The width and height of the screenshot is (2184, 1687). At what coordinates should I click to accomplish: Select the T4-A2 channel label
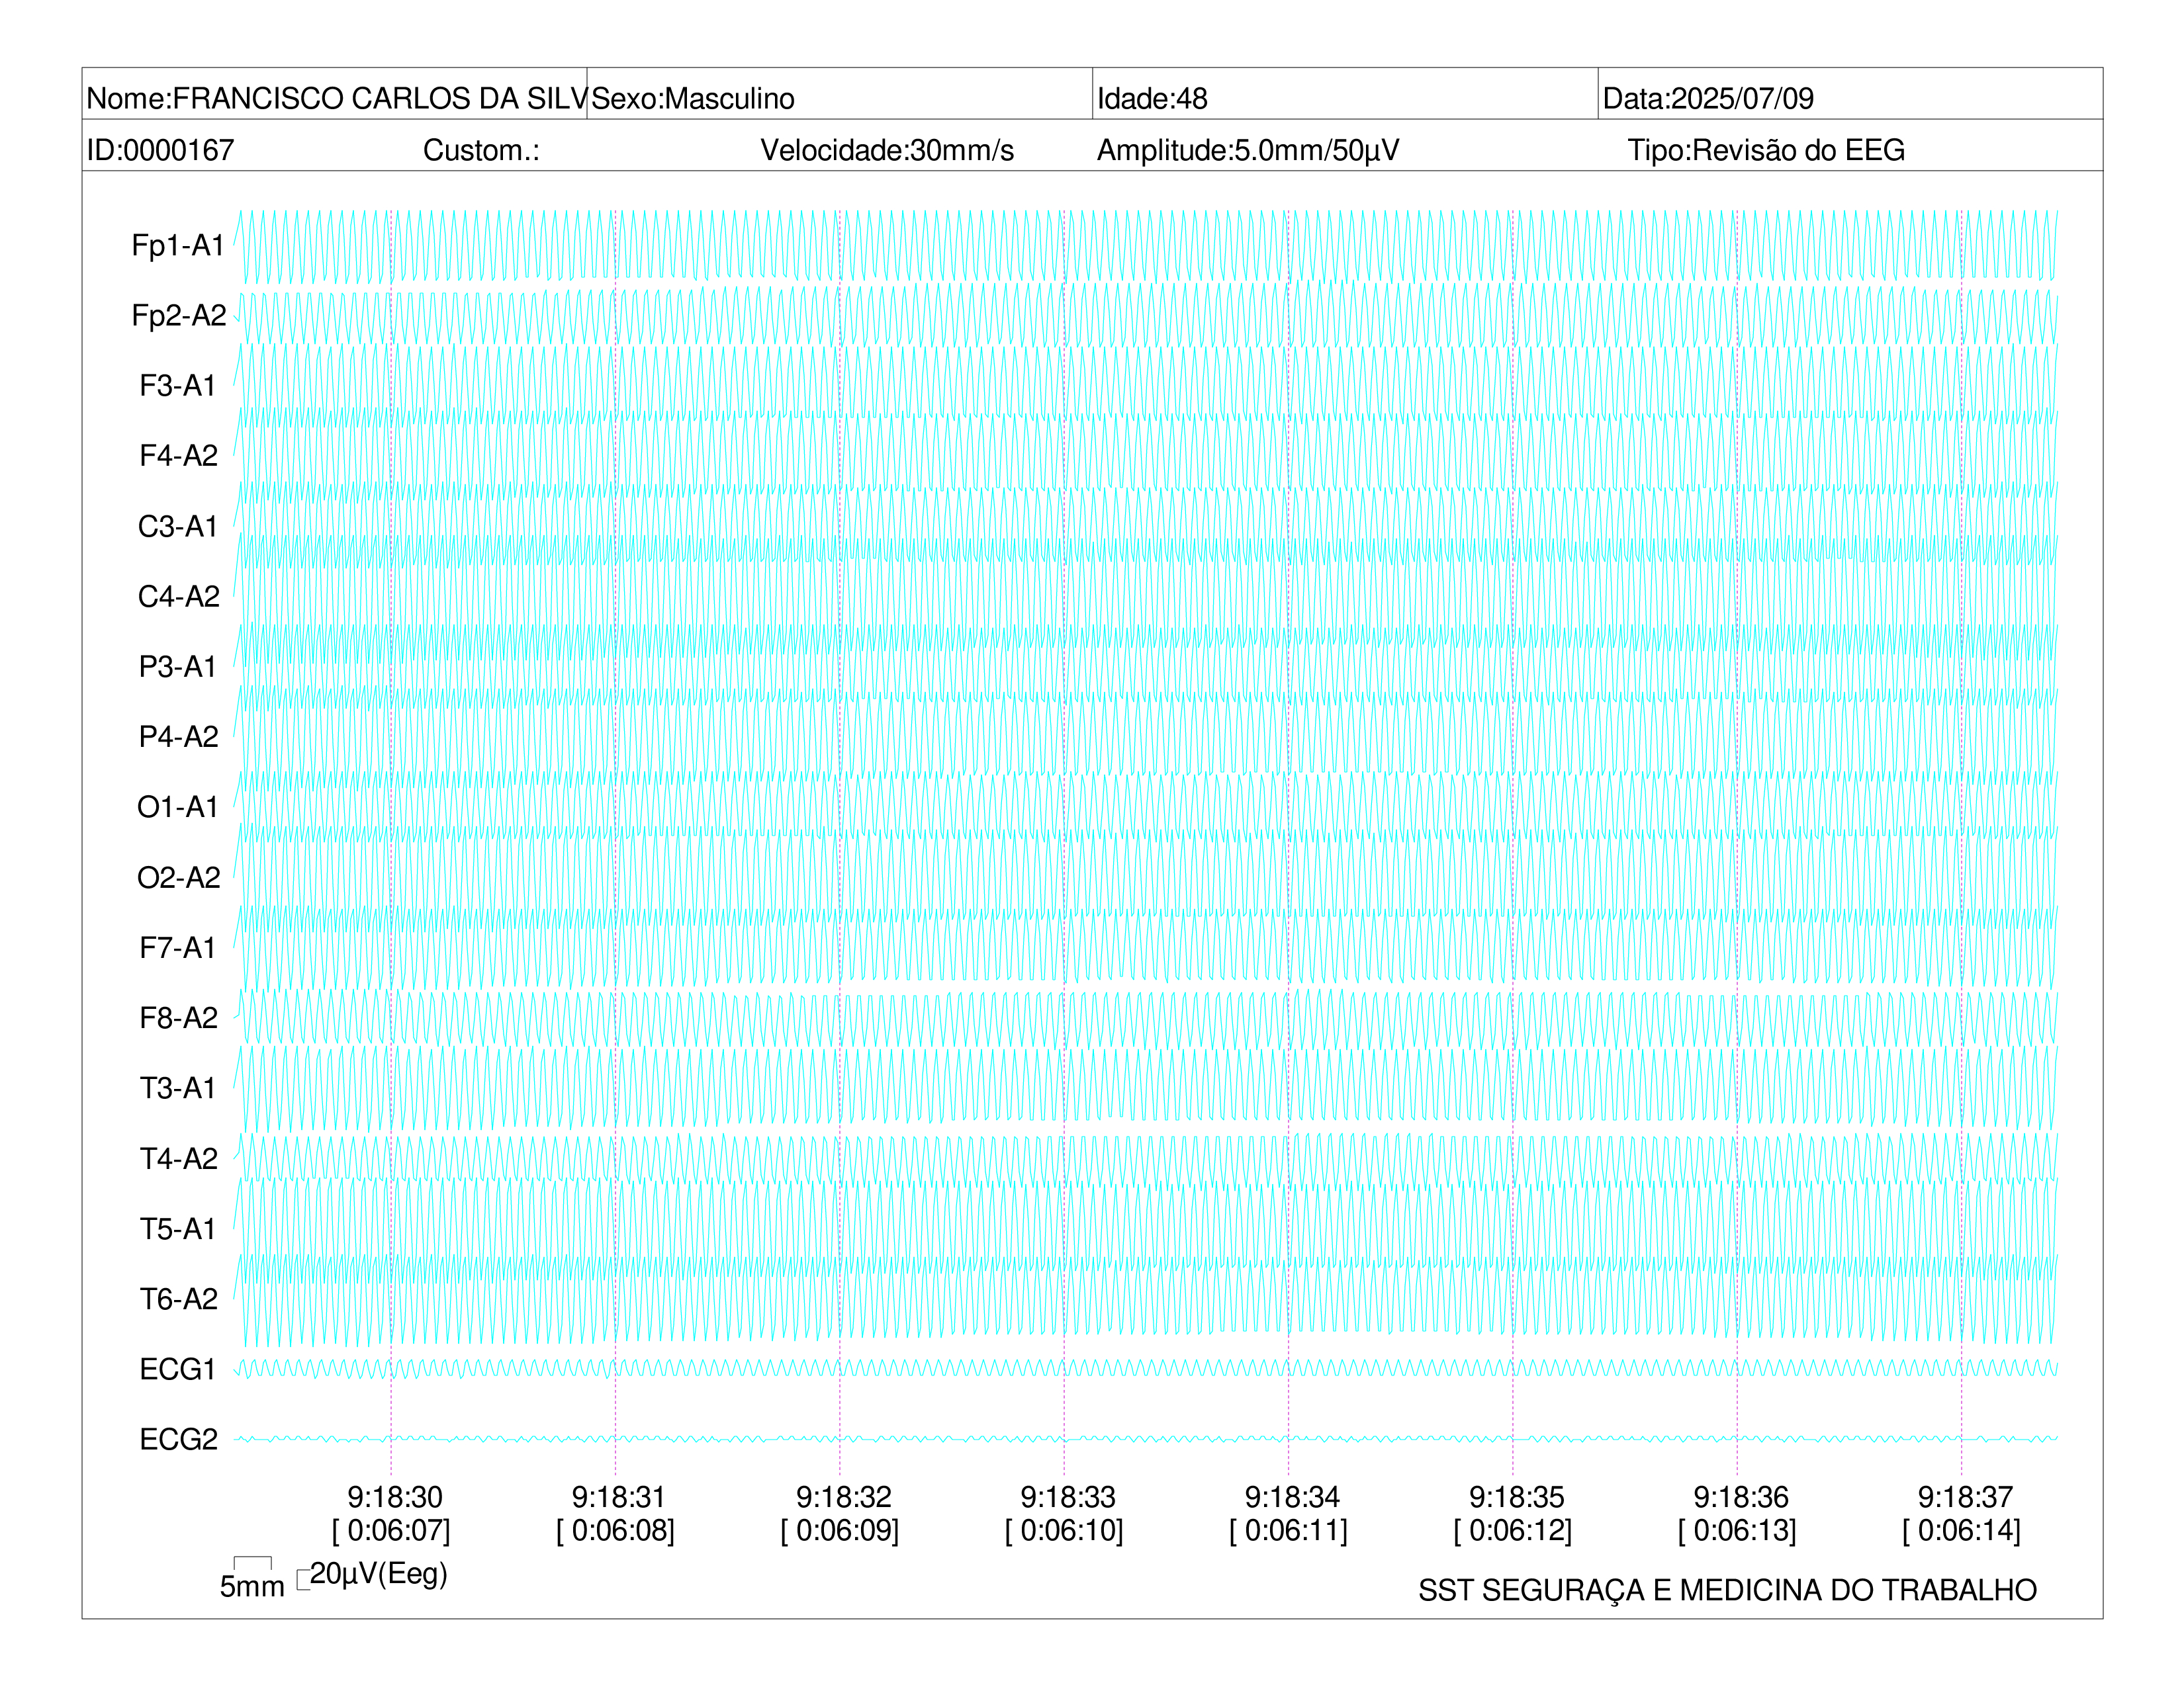pyautogui.click(x=179, y=1158)
